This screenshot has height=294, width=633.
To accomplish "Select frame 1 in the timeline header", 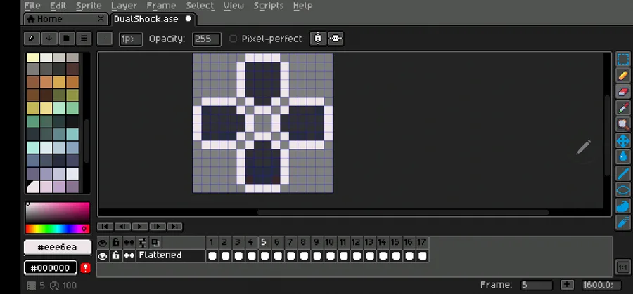I will coord(212,242).
